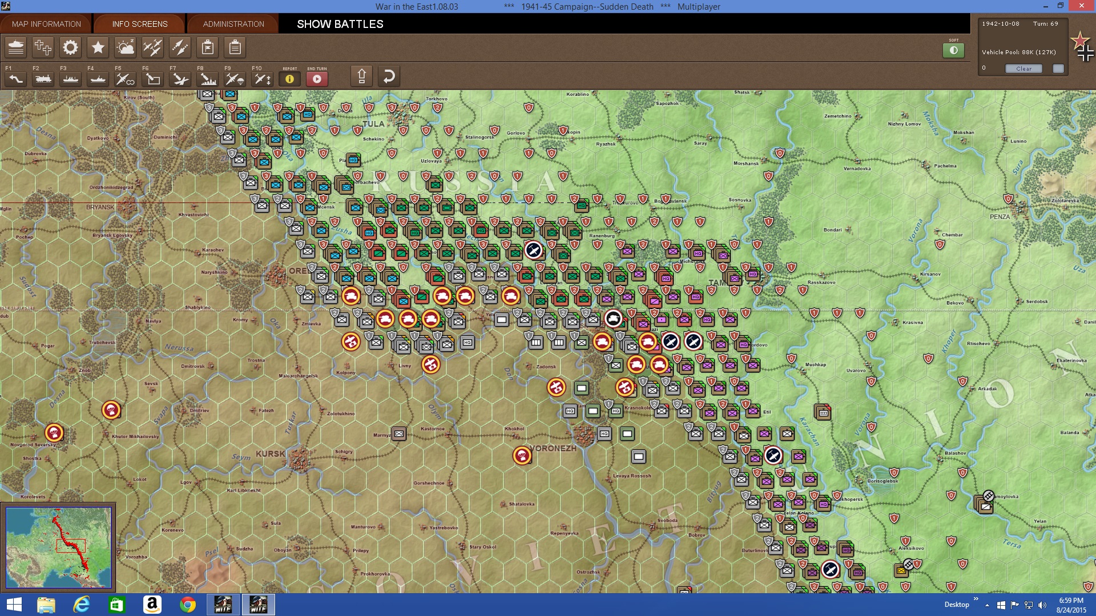Click the minimap overview thumbnail
1096x616 pixels.
[x=59, y=548]
